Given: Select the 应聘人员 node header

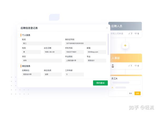Looking at the screenshot, I should point(125,26).
